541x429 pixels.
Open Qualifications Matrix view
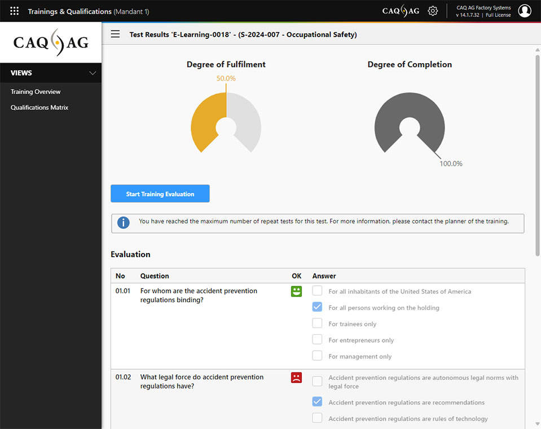point(39,108)
